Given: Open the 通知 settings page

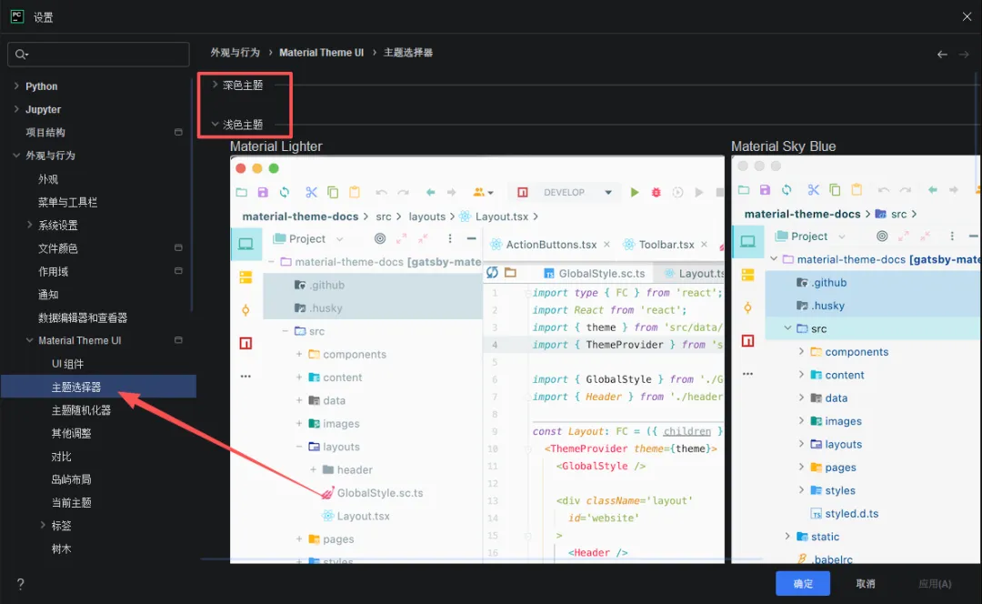Looking at the screenshot, I should (48, 295).
